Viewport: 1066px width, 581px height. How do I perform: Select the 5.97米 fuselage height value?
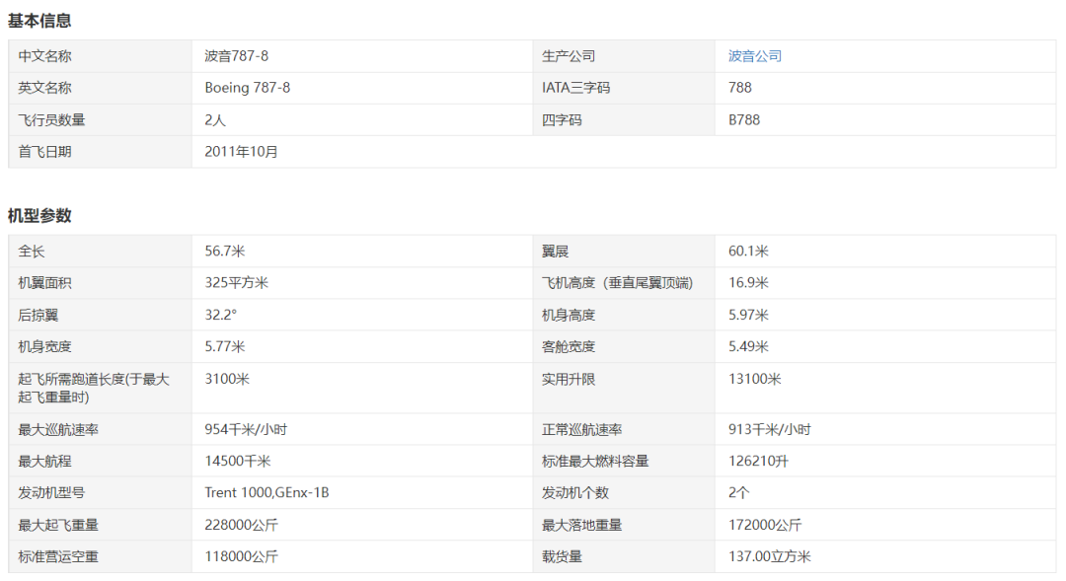(748, 316)
